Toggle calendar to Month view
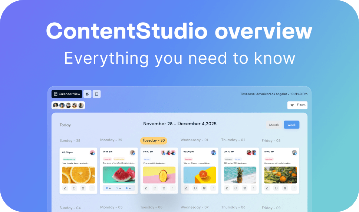 pyautogui.click(x=274, y=125)
